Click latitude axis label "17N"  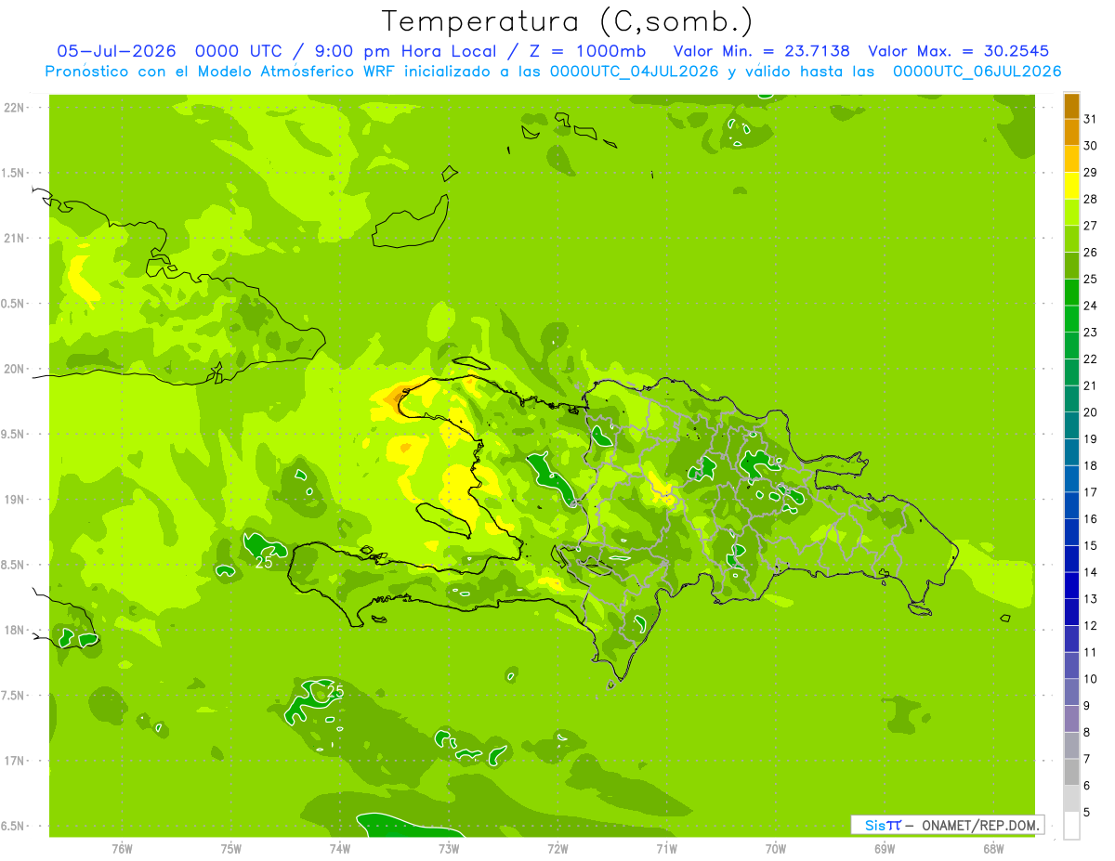[x=14, y=761]
